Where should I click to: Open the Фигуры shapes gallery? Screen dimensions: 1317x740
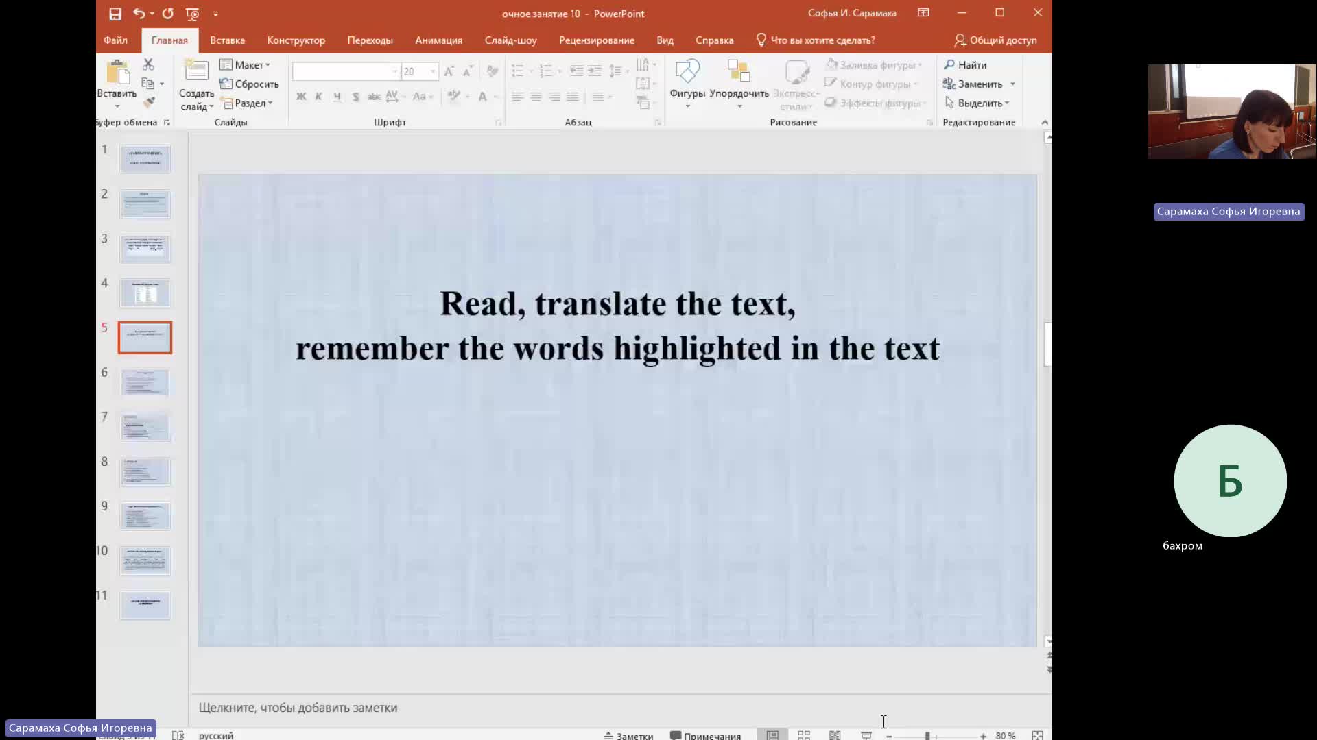click(687, 84)
